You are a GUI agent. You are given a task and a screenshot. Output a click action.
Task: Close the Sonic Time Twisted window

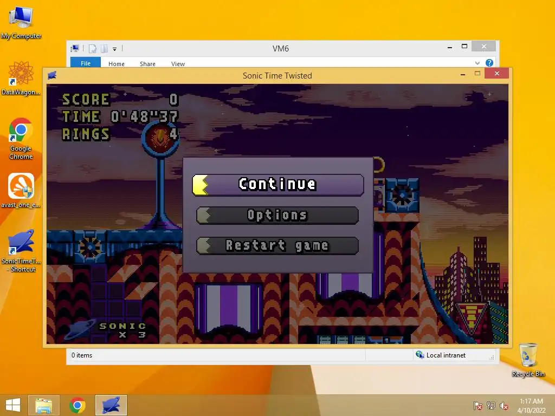(497, 73)
